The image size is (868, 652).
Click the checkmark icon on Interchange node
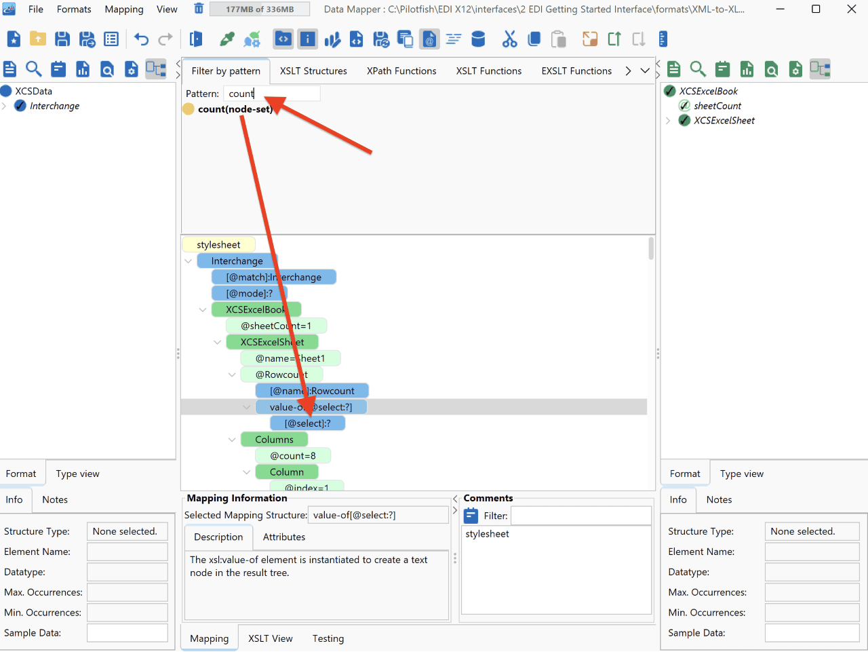(20, 106)
